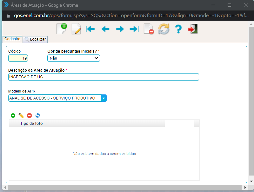Screen dimensions: 254x192
Task: Edit photo type with small pencil
Action: coord(21,116)
